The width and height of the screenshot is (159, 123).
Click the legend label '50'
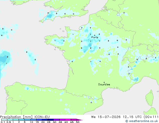pos(77,122)
